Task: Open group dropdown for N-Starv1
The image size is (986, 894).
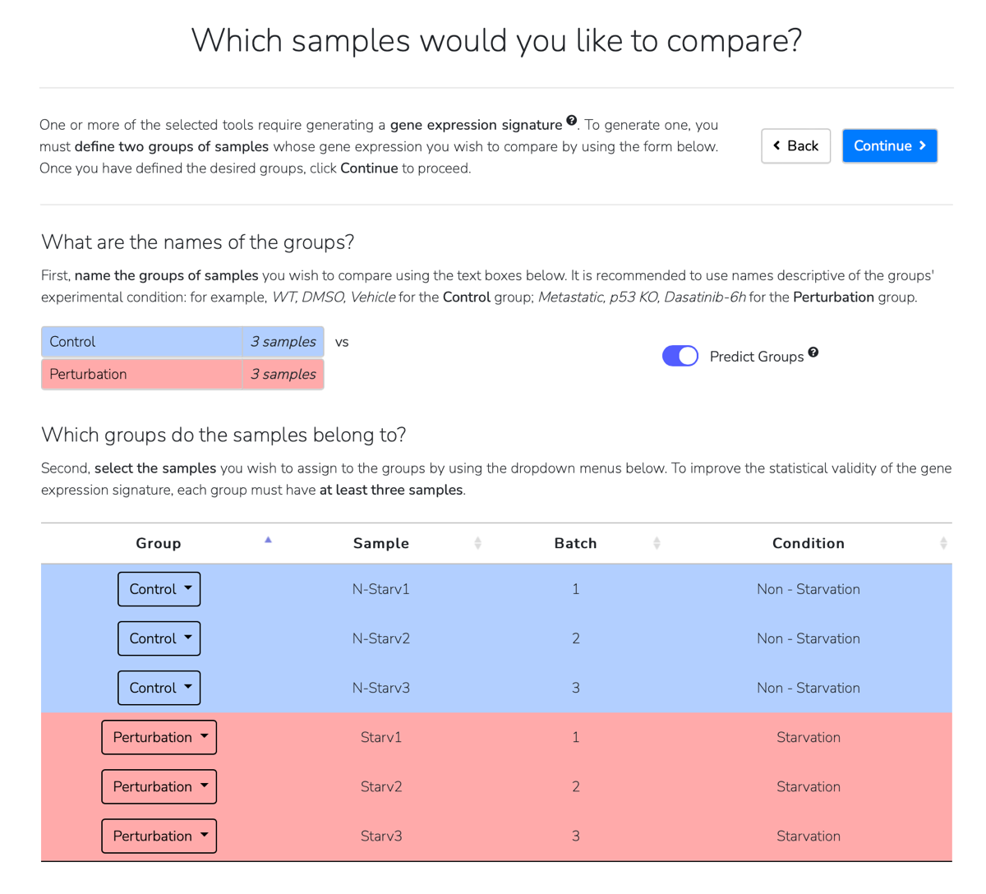Action: tap(159, 589)
